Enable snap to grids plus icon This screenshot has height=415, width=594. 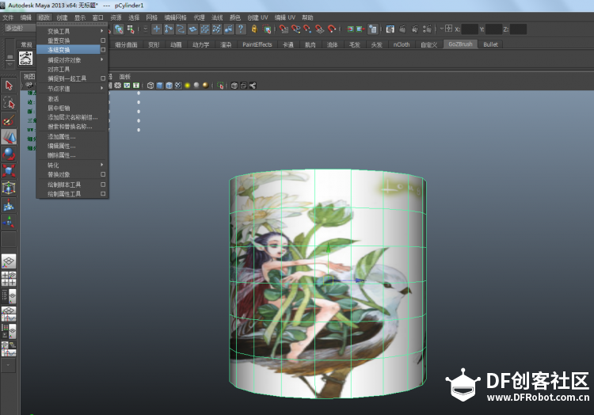157,29
